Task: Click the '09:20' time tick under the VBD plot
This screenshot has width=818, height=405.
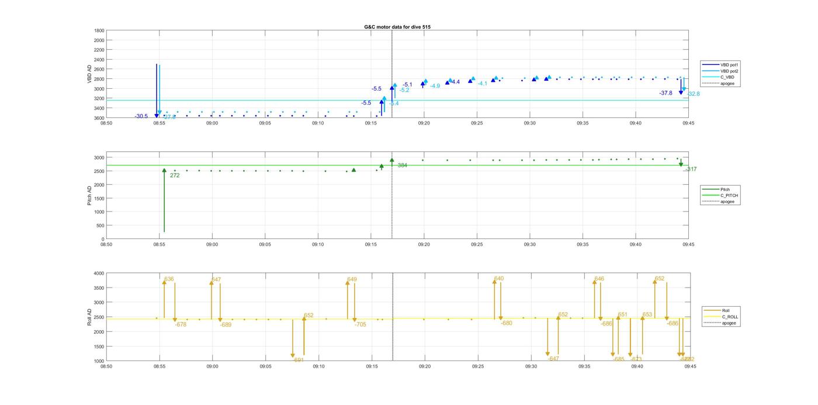Action: [424, 123]
